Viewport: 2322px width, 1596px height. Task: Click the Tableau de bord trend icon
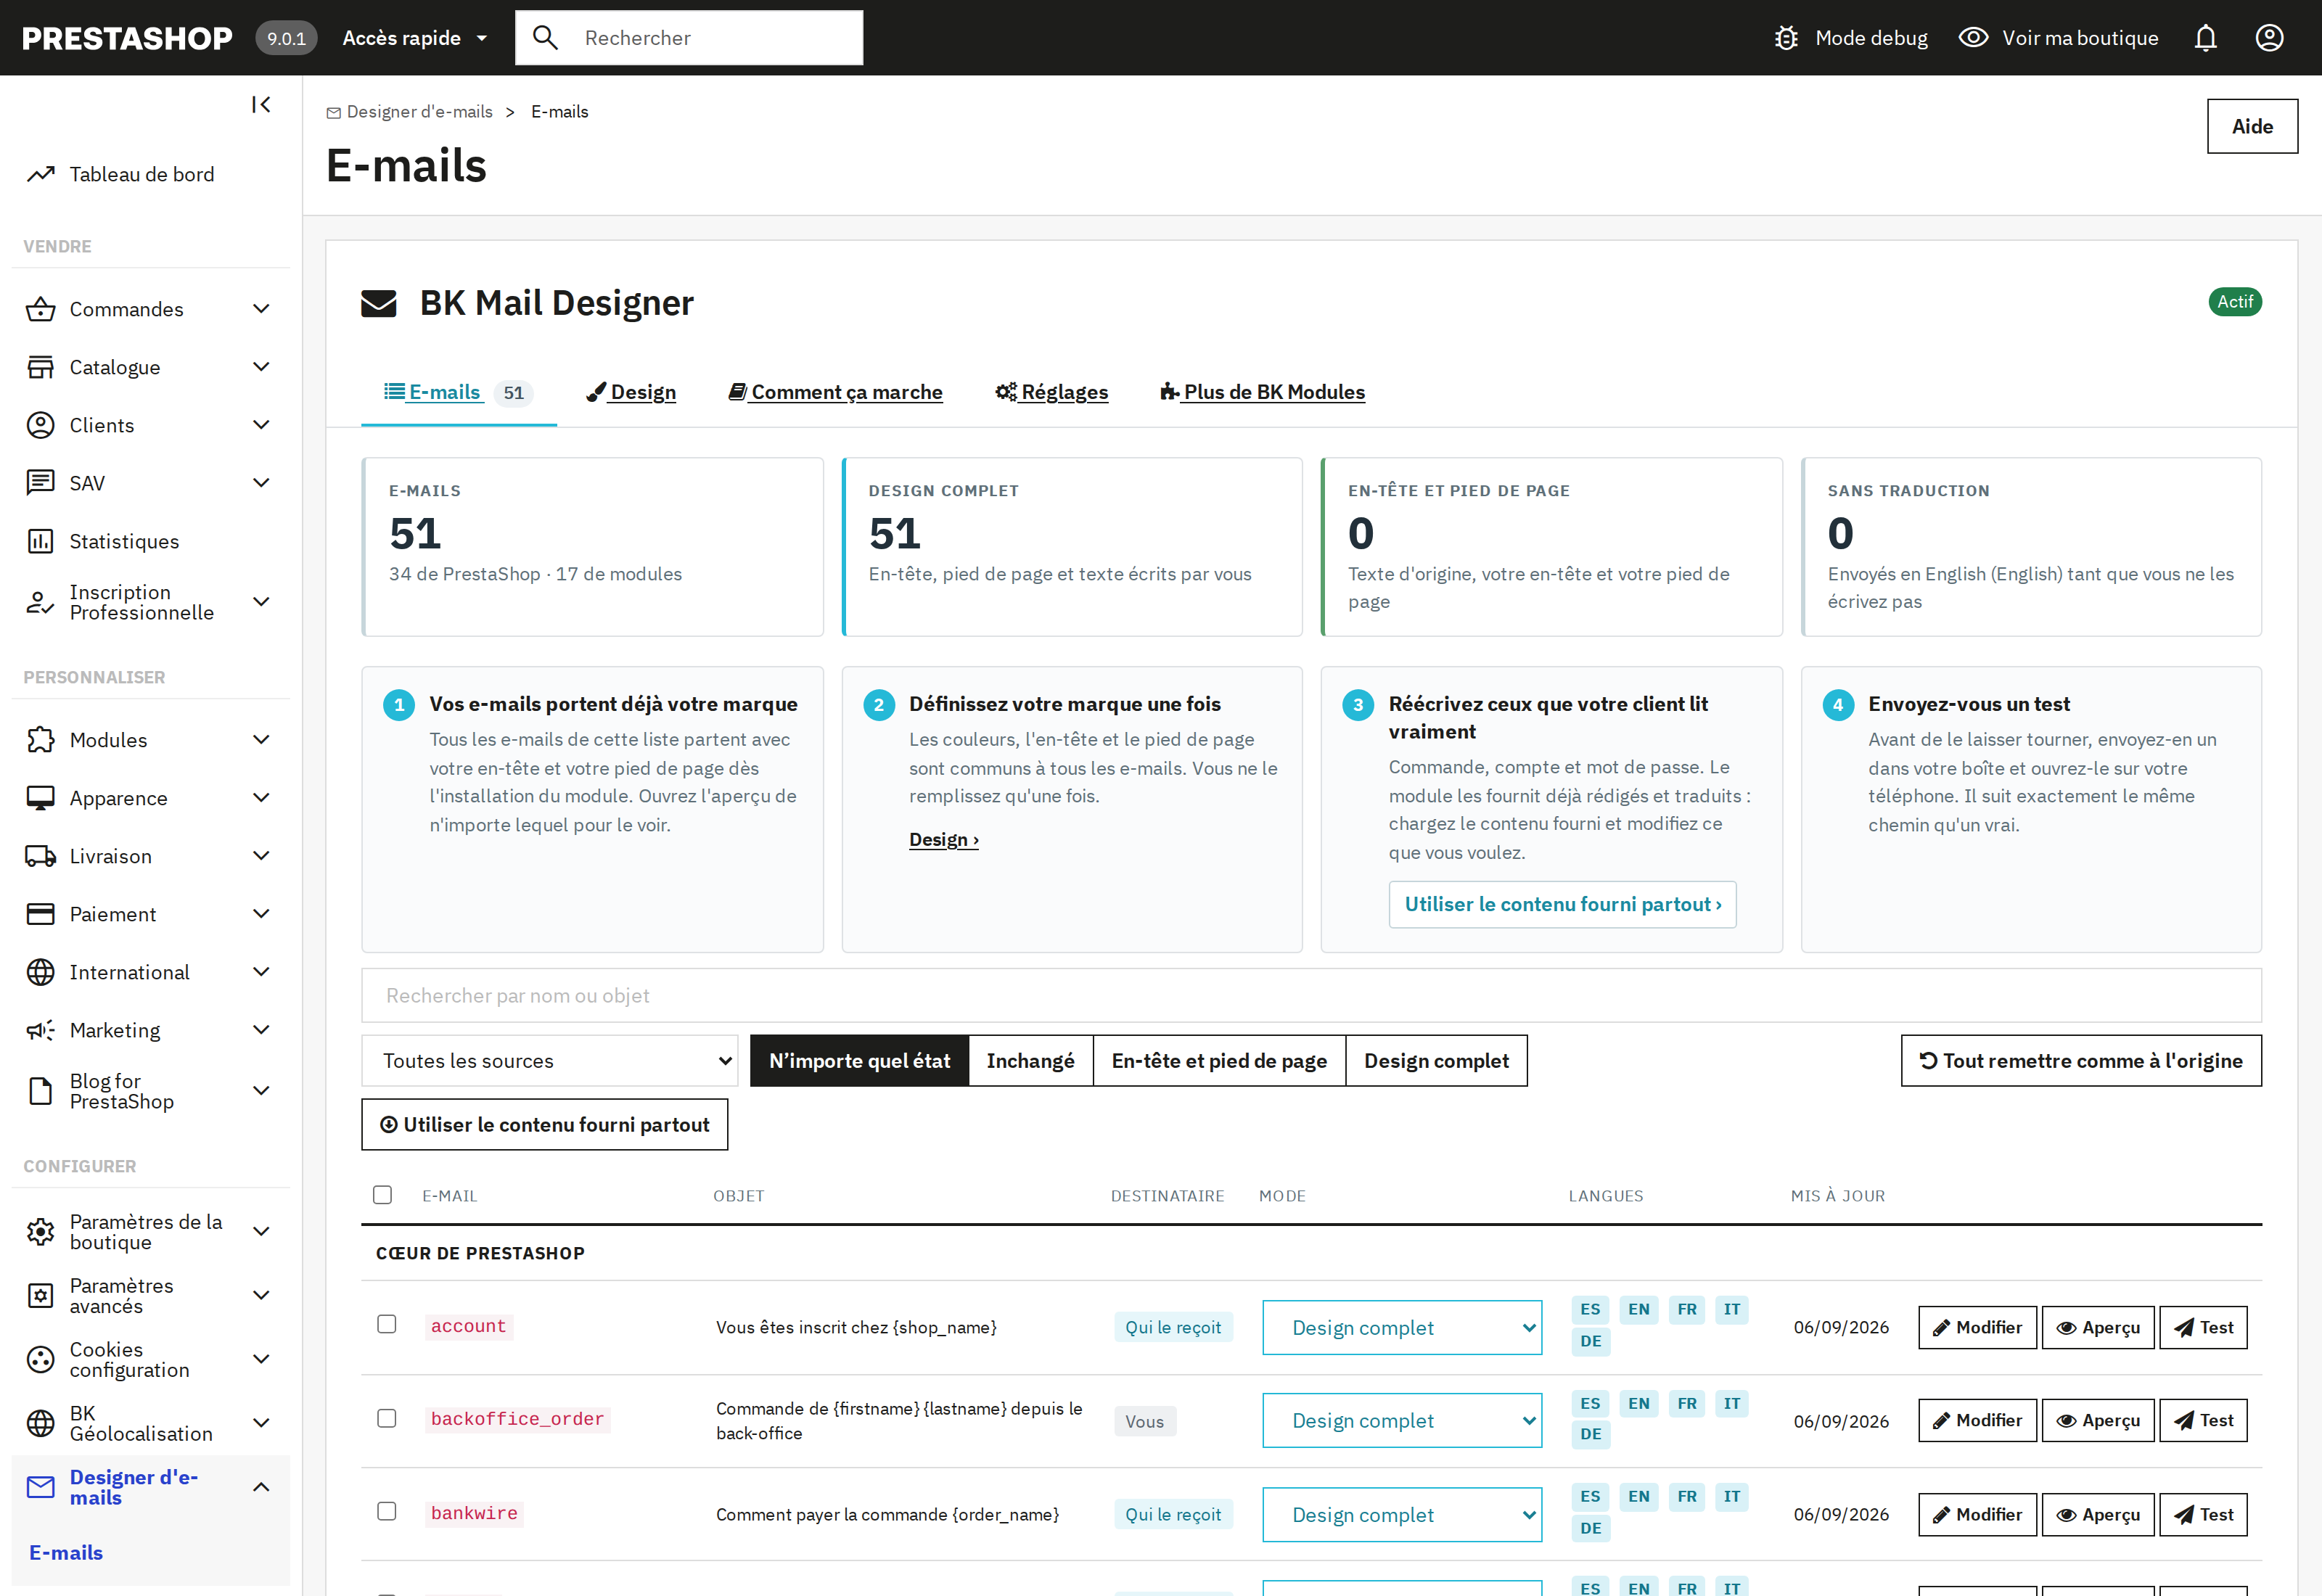pos(41,174)
